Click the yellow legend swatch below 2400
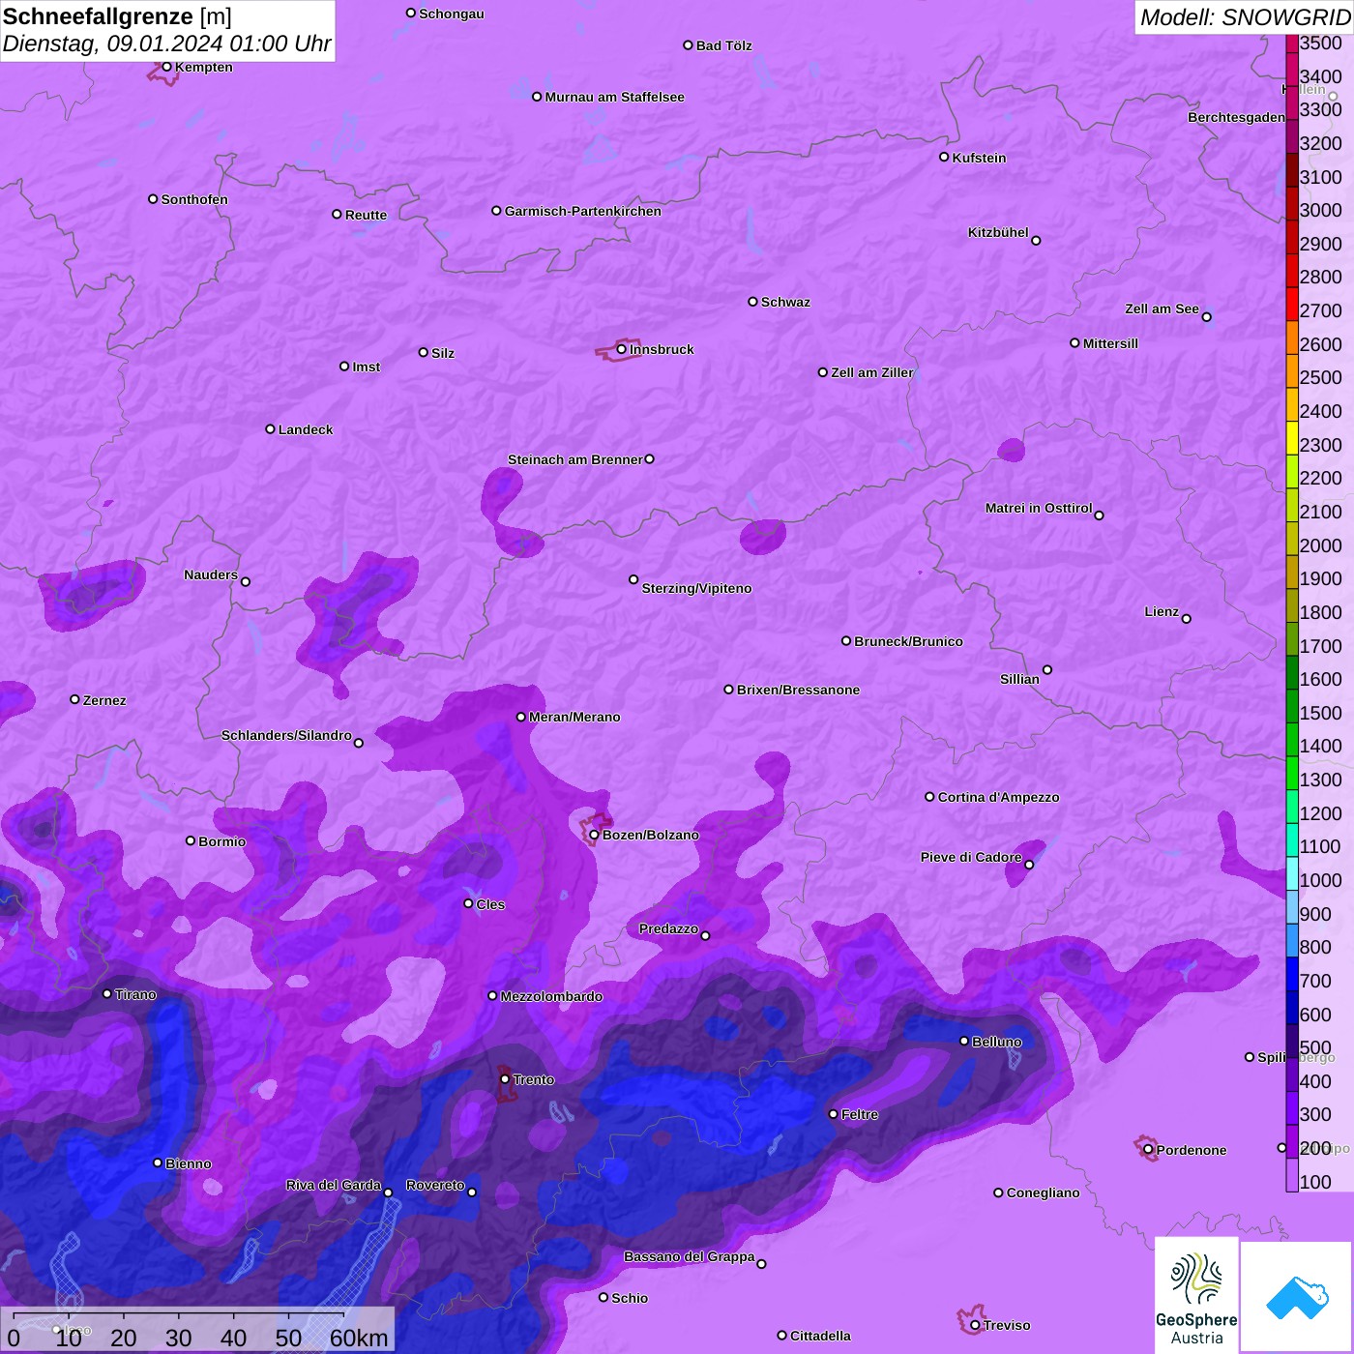Image resolution: width=1354 pixels, height=1354 pixels. coord(1292,437)
